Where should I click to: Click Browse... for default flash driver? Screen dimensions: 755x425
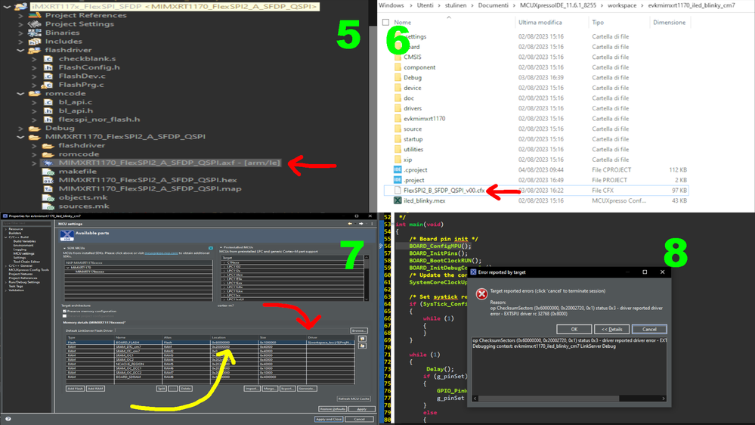coord(359,330)
